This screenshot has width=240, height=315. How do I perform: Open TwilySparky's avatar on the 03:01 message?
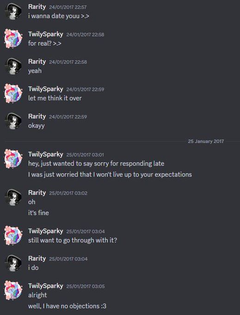point(13,159)
